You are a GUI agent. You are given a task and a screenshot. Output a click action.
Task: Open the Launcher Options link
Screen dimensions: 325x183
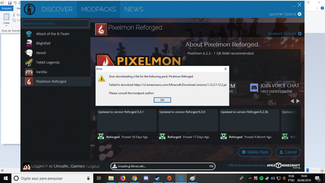click(282, 14)
